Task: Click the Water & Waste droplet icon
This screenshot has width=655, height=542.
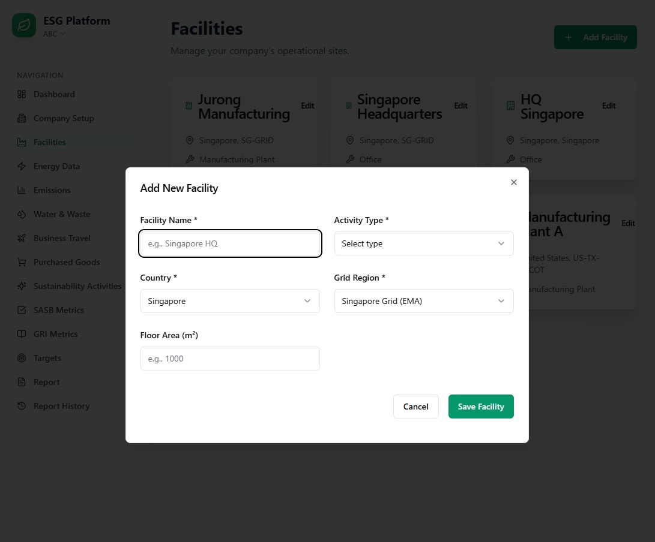Action: tap(22, 214)
